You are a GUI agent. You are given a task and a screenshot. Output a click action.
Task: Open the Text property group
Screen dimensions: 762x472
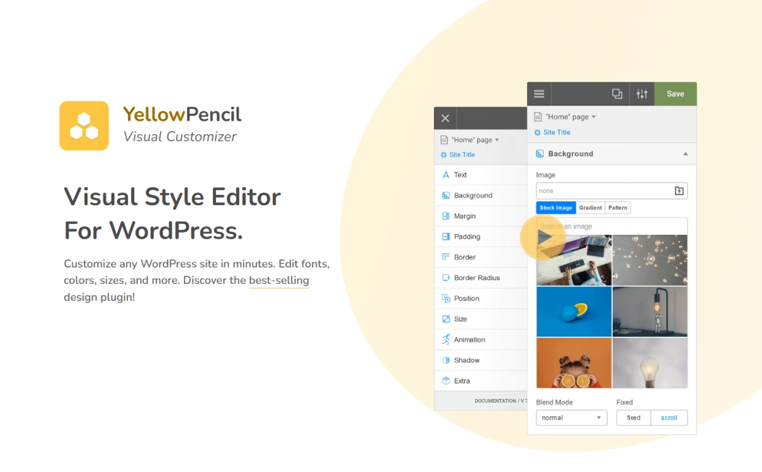click(x=481, y=175)
